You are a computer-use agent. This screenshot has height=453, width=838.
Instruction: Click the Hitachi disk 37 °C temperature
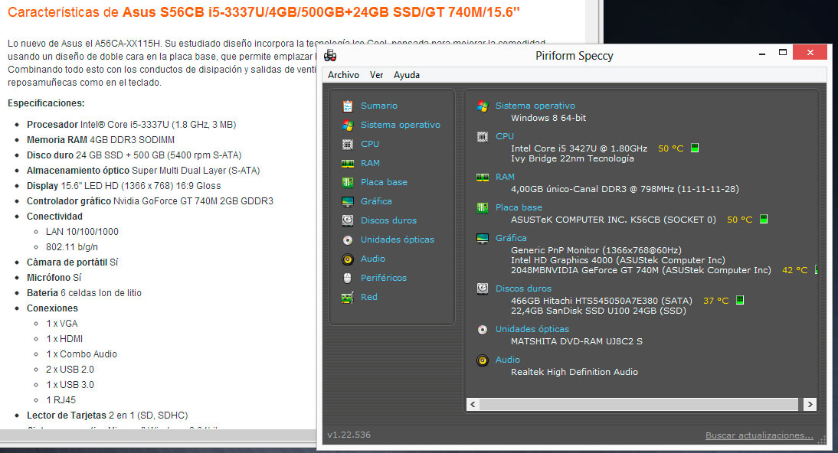click(715, 301)
